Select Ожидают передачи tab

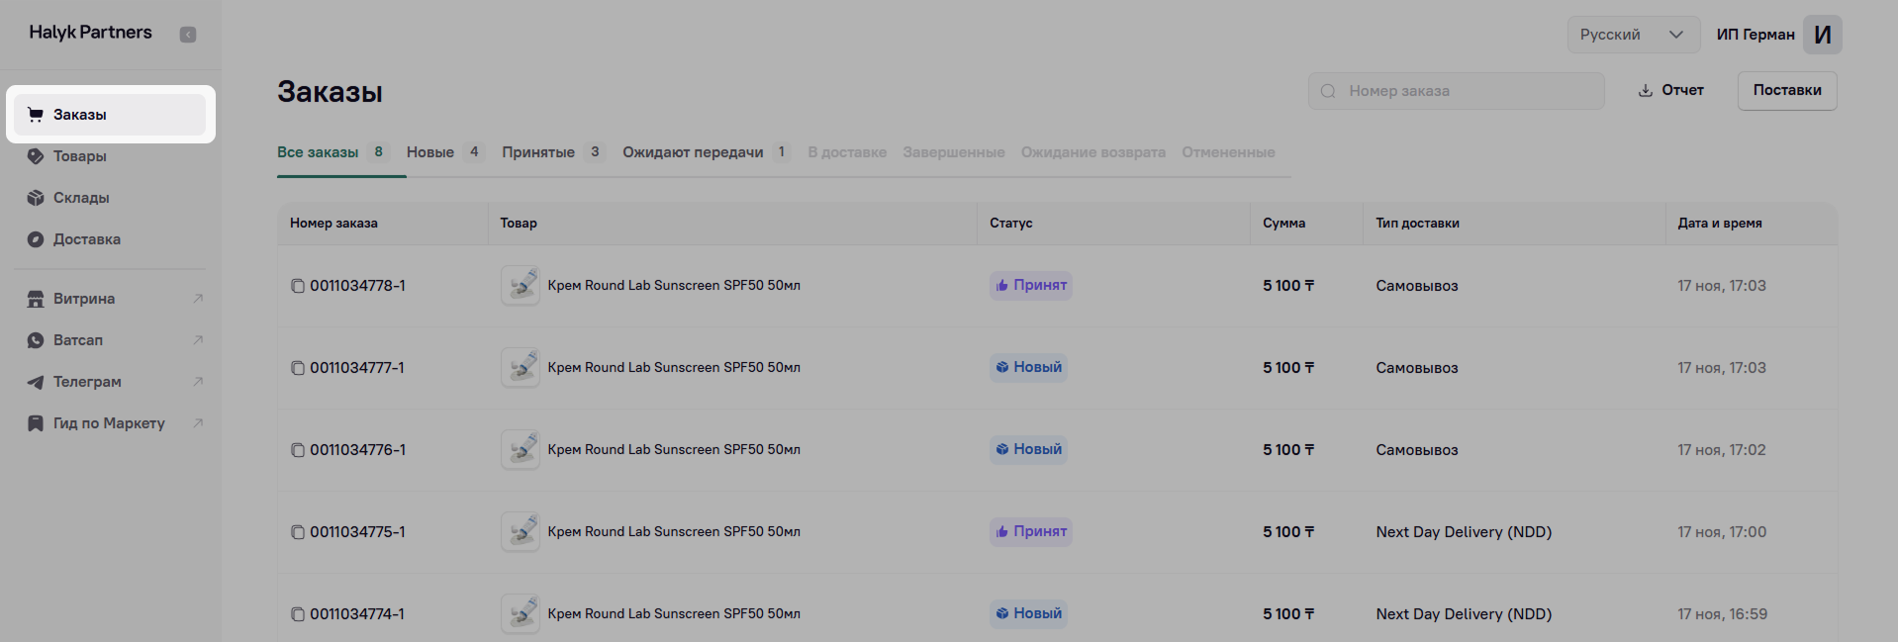click(693, 152)
